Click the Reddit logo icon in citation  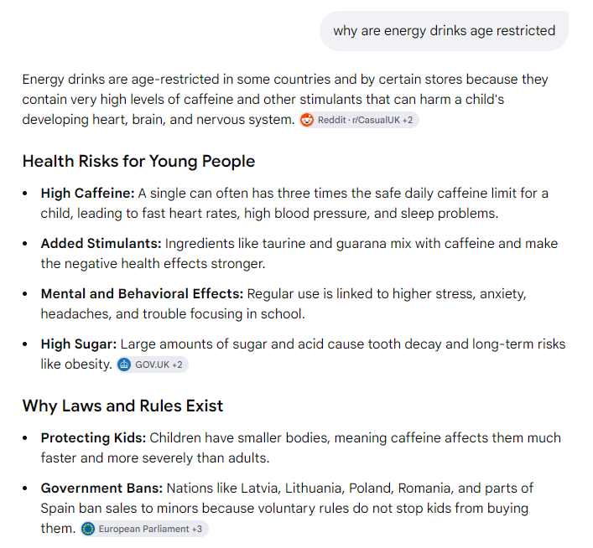tap(307, 120)
